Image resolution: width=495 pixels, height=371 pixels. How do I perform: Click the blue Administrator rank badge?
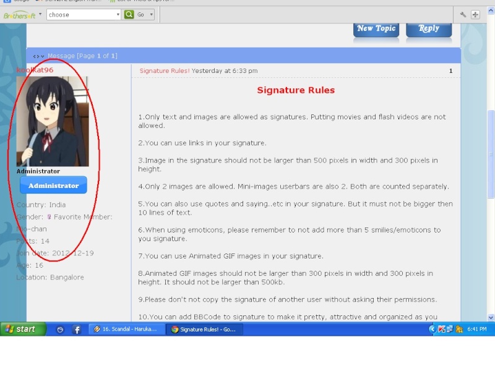(53, 185)
